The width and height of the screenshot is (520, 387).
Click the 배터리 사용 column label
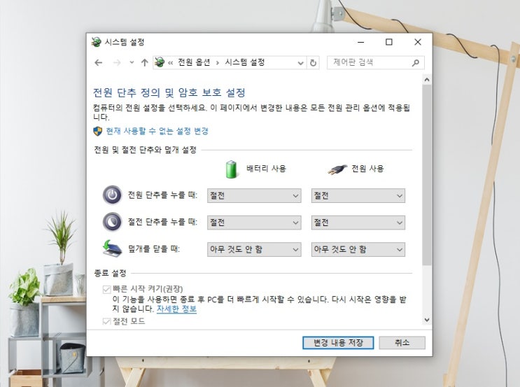tap(266, 169)
